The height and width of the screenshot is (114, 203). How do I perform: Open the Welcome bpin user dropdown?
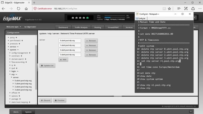(14, 27)
